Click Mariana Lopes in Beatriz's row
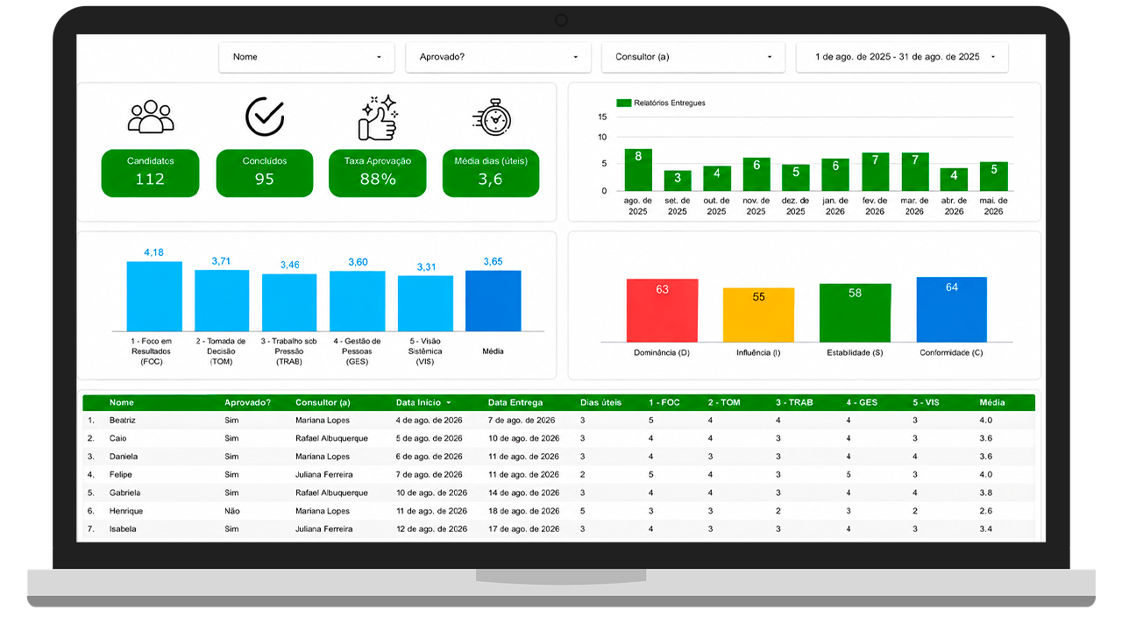The width and height of the screenshot is (1122, 631). point(323,421)
